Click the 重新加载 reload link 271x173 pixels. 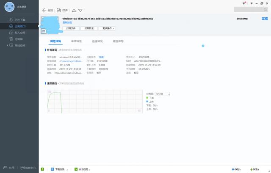point(67,22)
